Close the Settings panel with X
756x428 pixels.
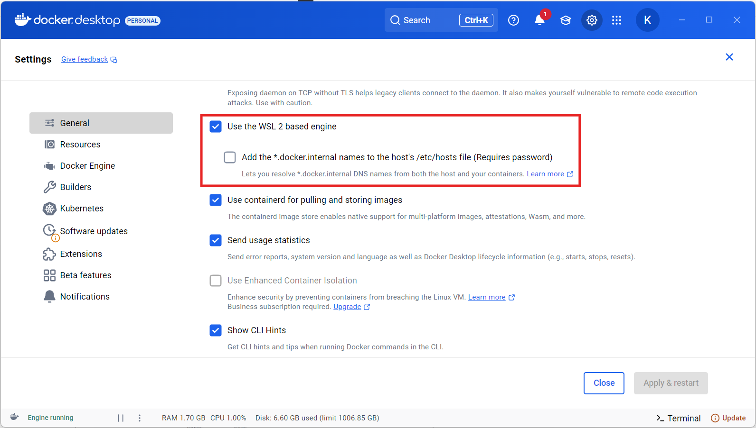(729, 57)
